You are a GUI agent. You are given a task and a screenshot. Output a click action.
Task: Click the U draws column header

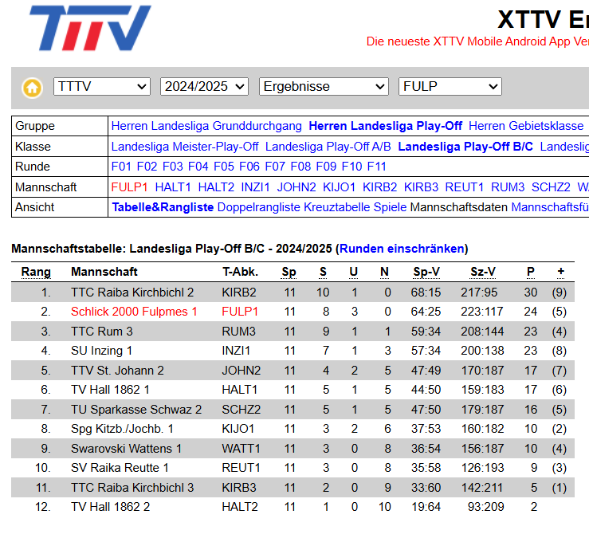pyautogui.click(x=353, y=272)
